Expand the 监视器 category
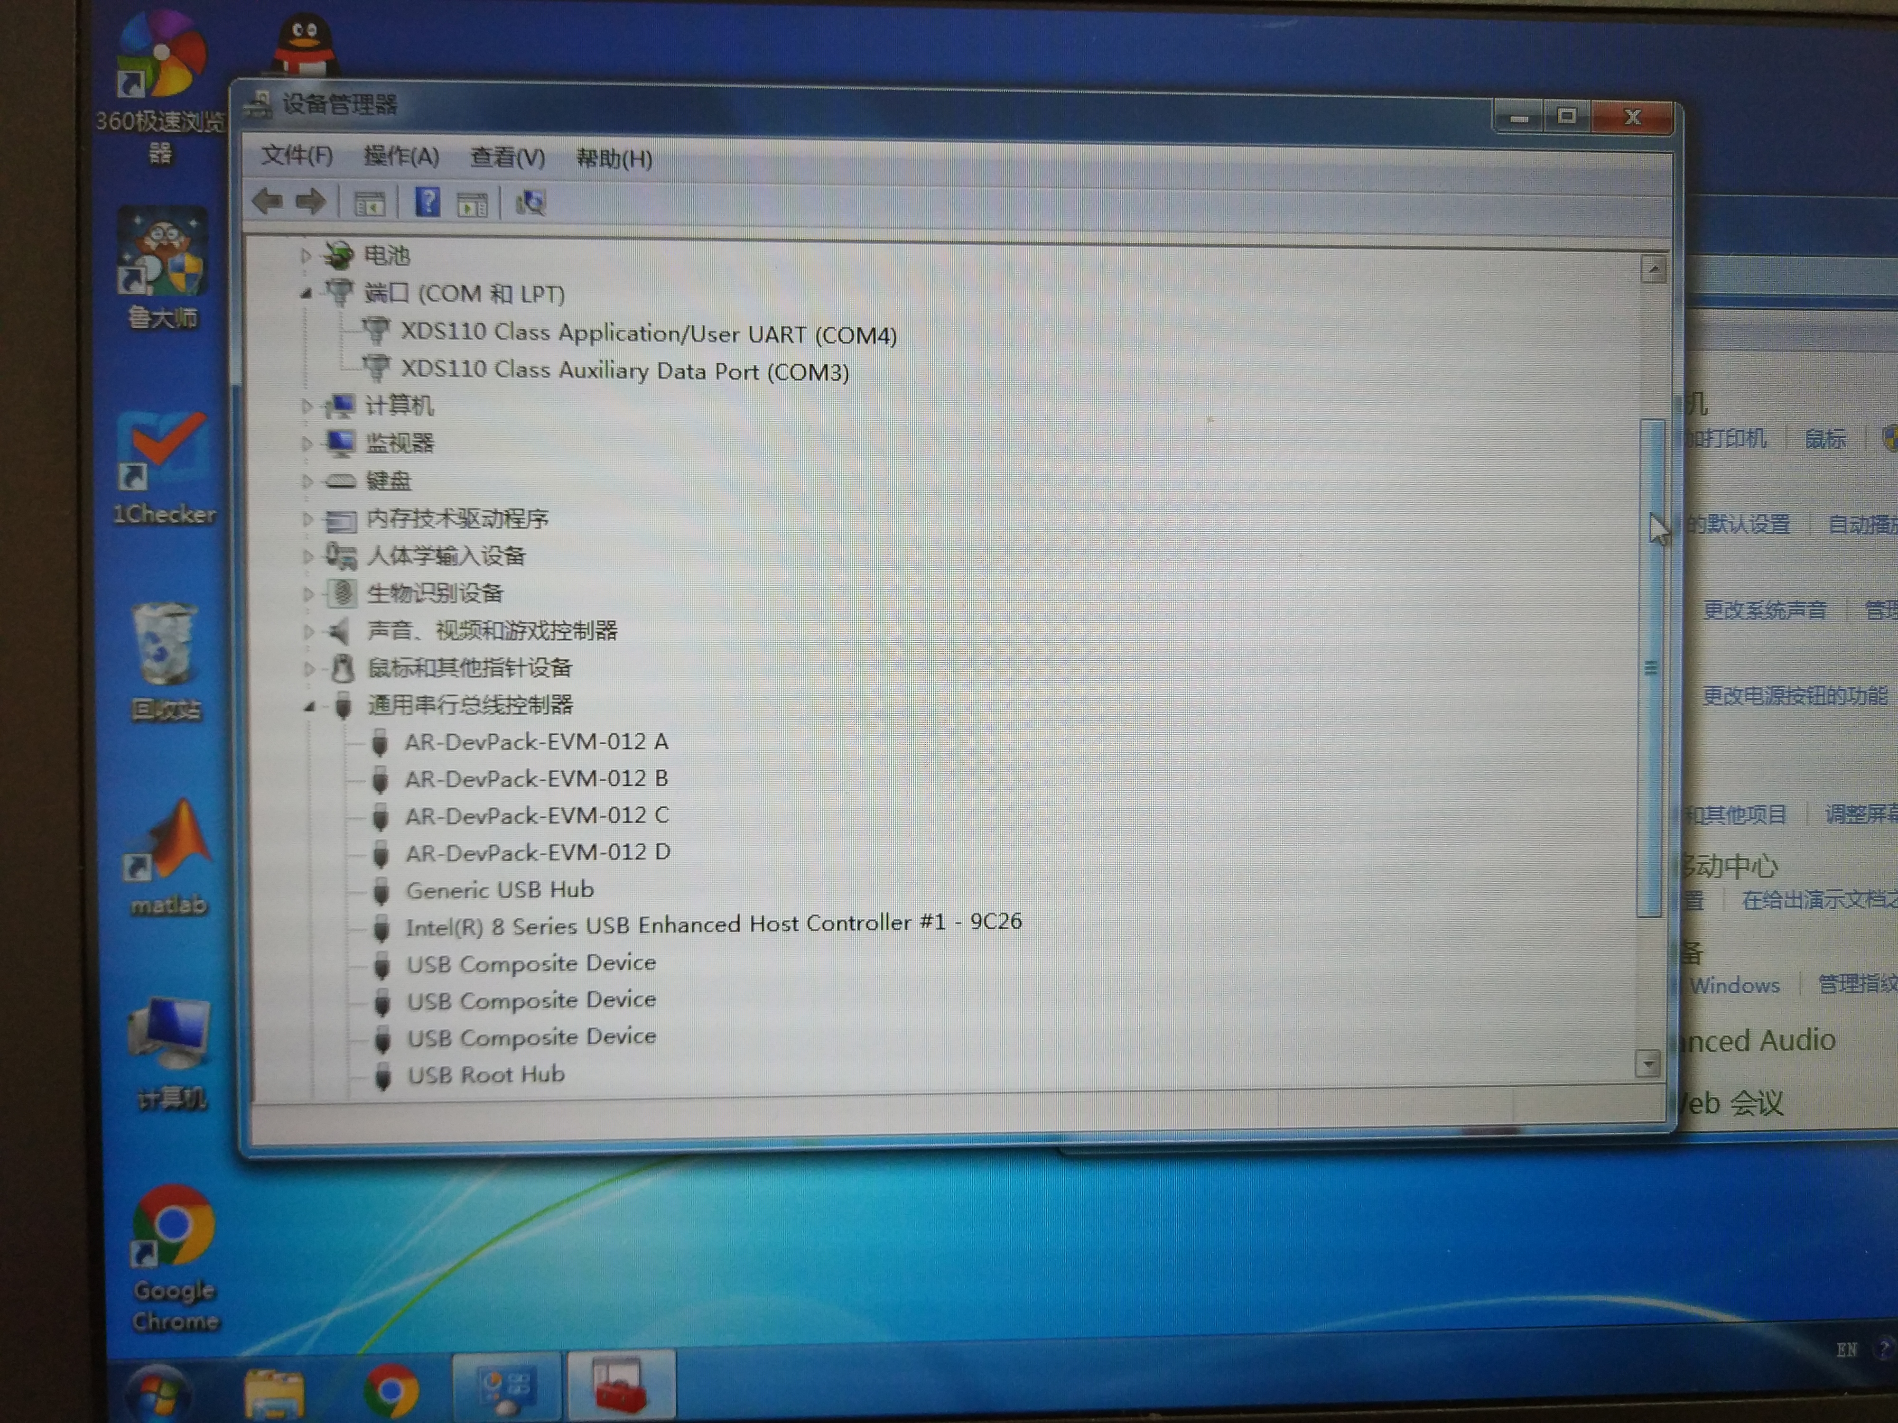Screen dimensions: 1898x1423 tap(307, 444)
